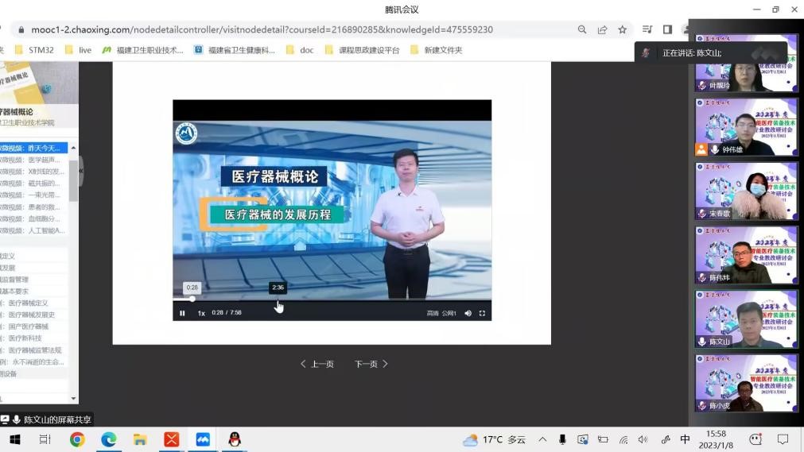Enter fullscreen mode on the video player
The image size is (804, 452).
(x=482, y=313)
